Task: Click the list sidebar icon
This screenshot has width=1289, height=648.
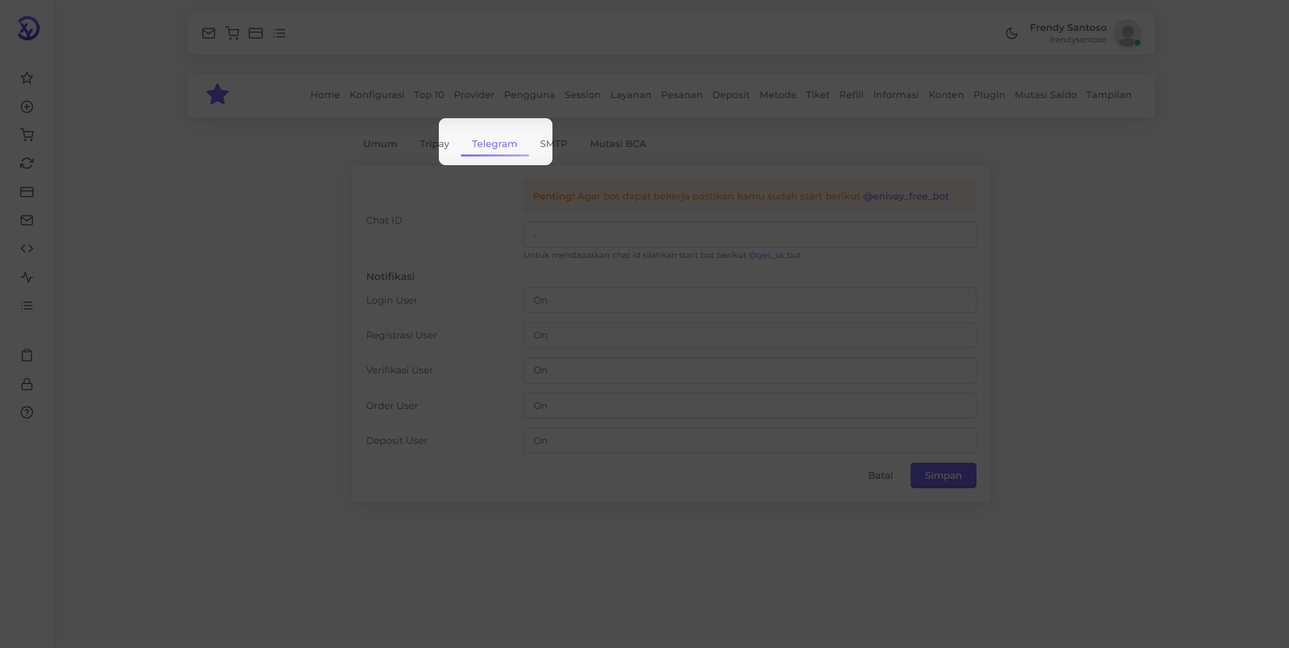Action: point(27,306)
